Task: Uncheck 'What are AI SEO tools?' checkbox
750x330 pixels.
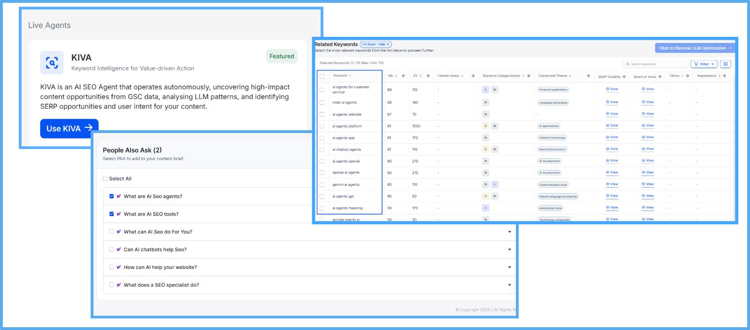Action: [x=112, y=214]
